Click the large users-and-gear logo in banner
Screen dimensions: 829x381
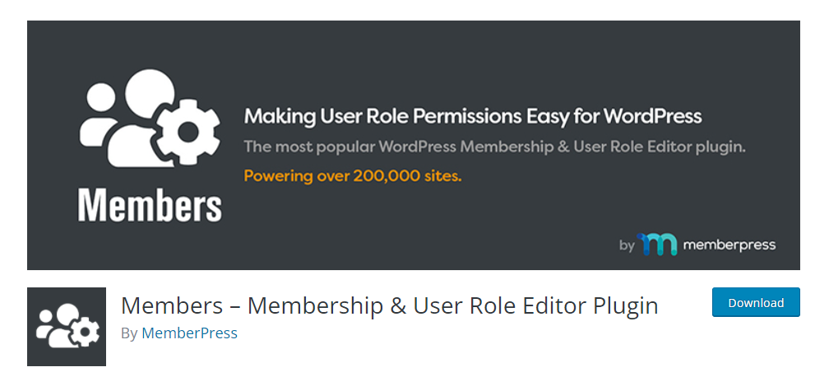(150, 118)
